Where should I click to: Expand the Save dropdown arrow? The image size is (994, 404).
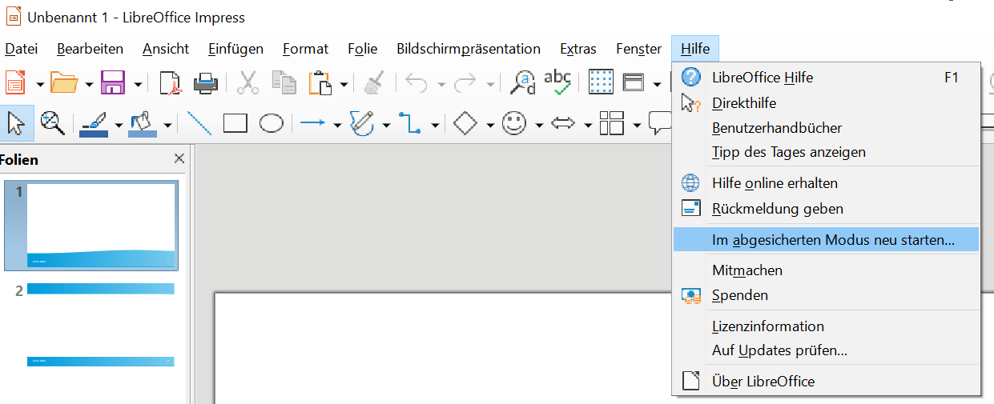(138, 83)
